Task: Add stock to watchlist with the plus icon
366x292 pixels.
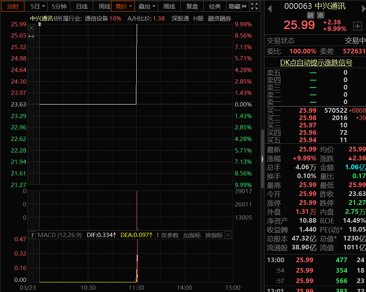Action: pyautogui.click(x=357, y=26)
